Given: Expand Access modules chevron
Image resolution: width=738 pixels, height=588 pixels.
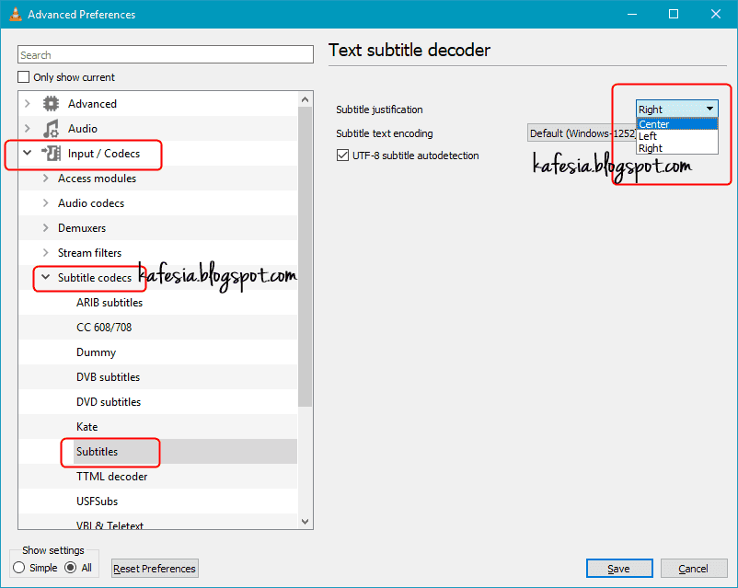Looking at the screenshot, I should coord(46,179).
